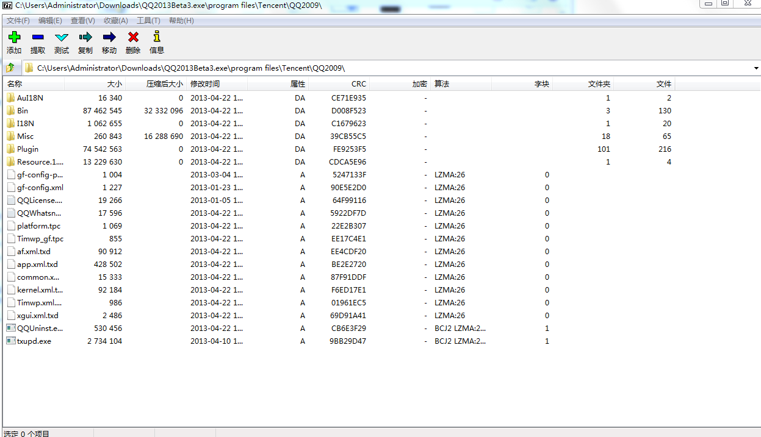Viewport: 761px width, 437px height.
Task: Click size value 87 462 545
Action: coord(103,111)
